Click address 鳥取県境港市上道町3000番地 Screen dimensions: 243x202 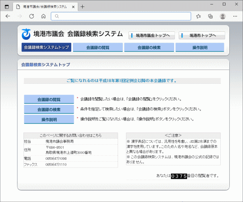pos(68,152)
